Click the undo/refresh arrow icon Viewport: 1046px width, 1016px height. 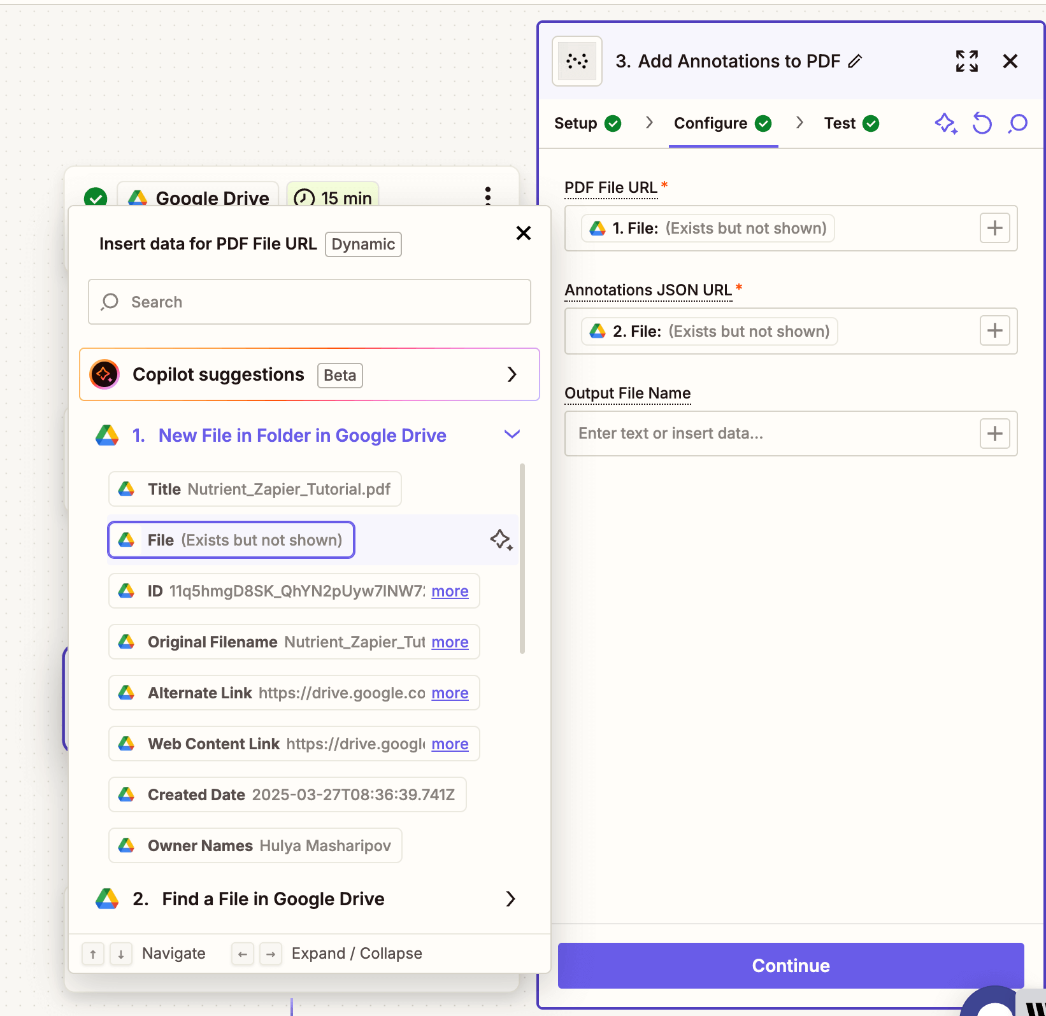[x=982, y=123]
